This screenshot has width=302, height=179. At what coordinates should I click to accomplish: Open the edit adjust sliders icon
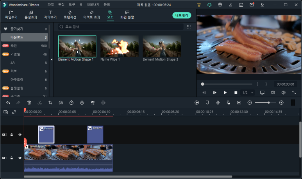pos(93,103)
